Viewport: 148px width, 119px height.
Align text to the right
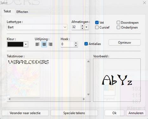(x=50, y=44)
